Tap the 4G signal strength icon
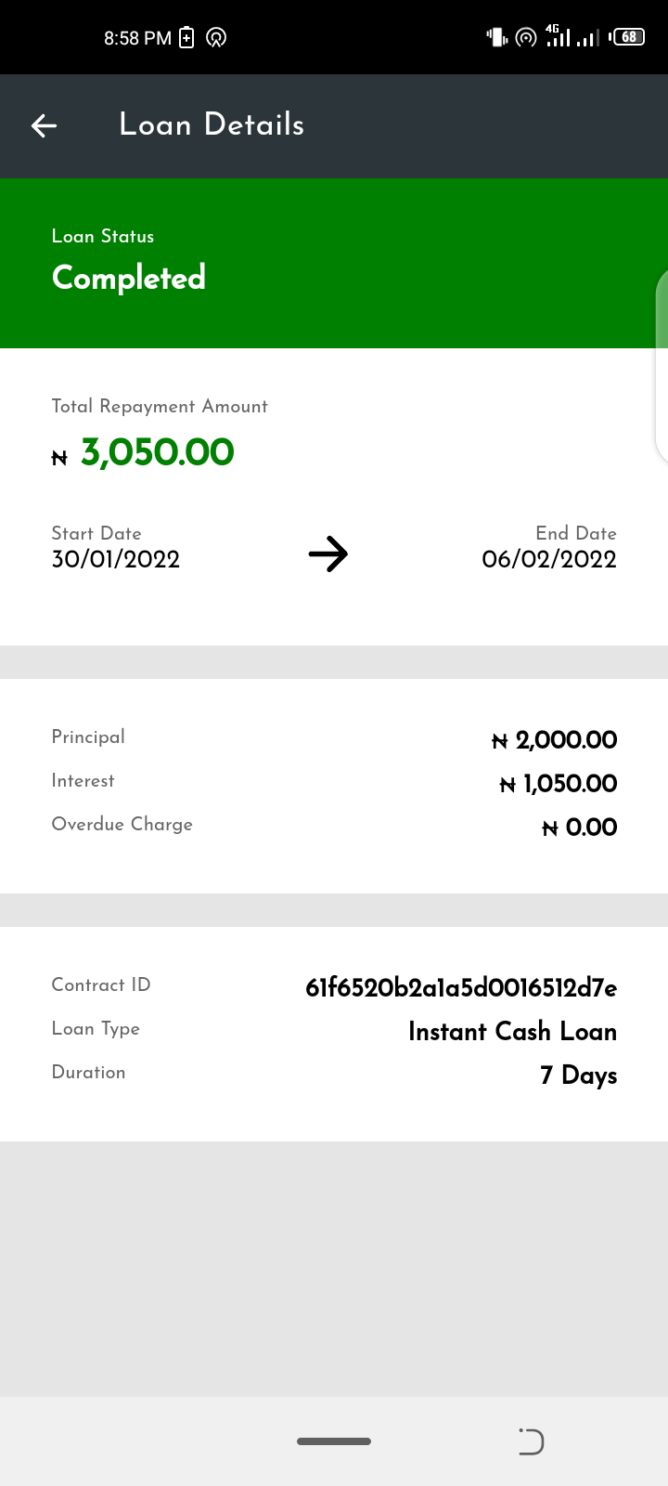The width and height of the screenshot is (668, 1486). tap(557, 36)
